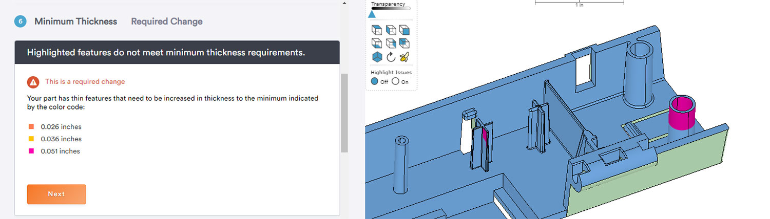The height and width of the screenshot is (219, 770).
Task: Click the left panel vertical scrollbar
Action: pos(344,113)
